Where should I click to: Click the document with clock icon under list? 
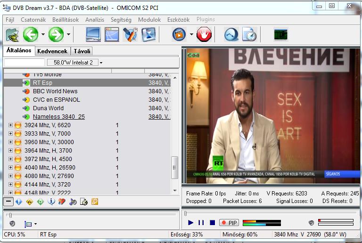(x=83, y=202)
